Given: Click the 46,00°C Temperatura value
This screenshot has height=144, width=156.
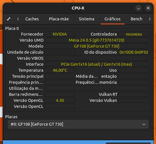Looking at the screenshot, I should tap(60, 70).
